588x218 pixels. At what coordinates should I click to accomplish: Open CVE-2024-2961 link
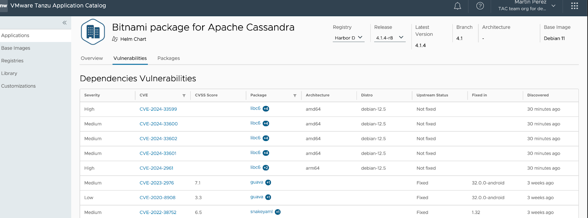pos(156,168)
